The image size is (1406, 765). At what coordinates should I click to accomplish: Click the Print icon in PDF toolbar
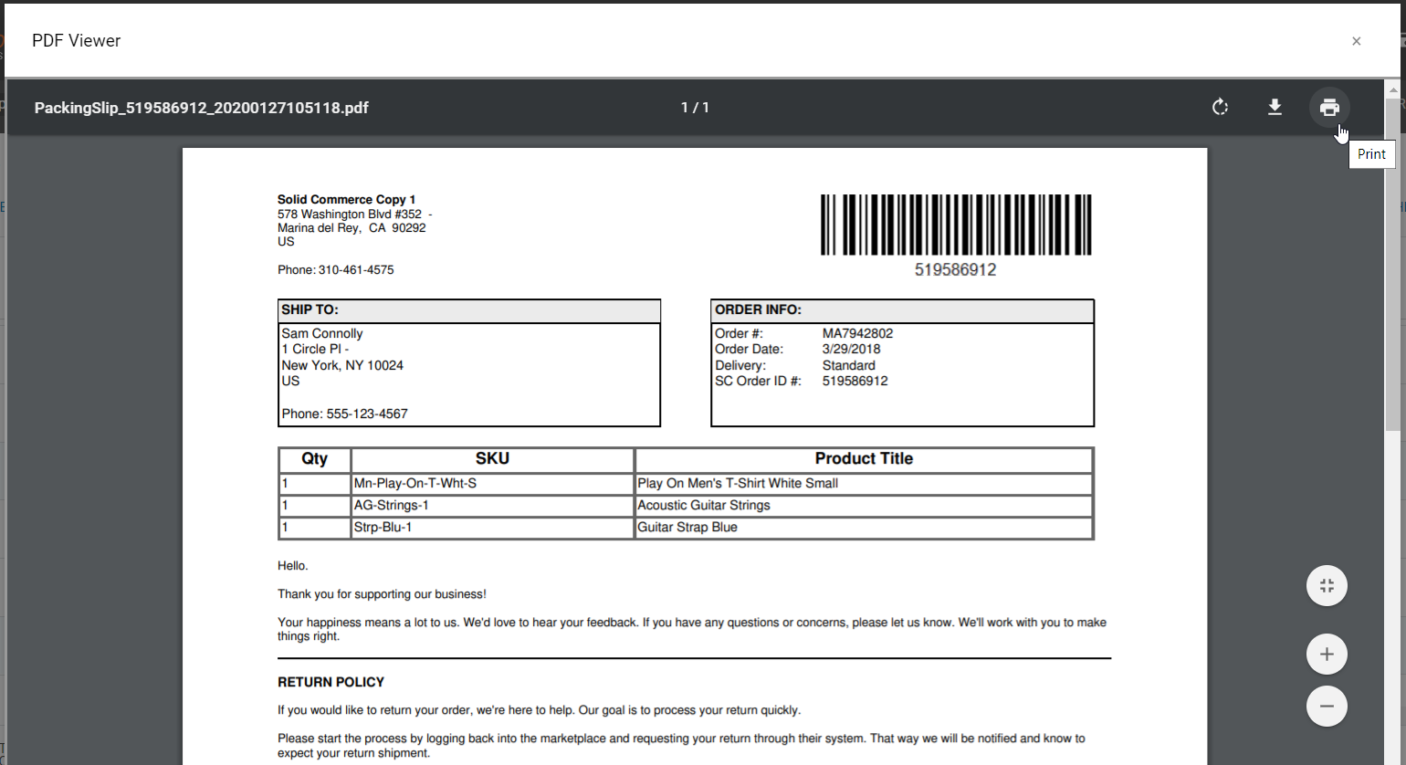(x=1329, y=108)
